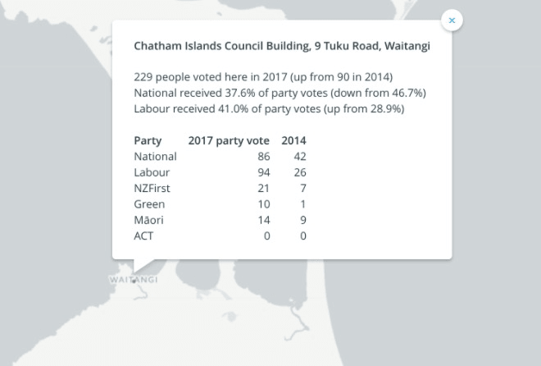This screenshot has height=366, width=541.
Task: Click the 2014 column header
Action: point(293,140)
